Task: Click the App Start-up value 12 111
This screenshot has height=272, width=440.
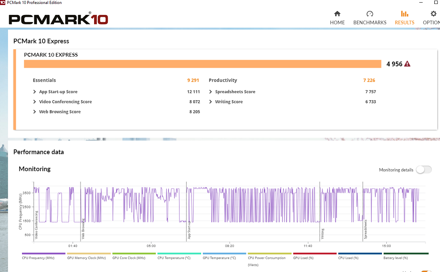Action: tap(193, 91)
